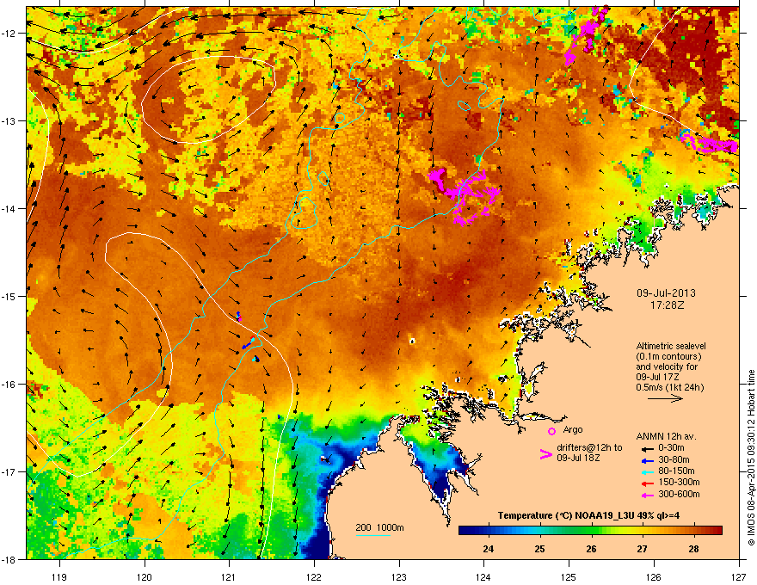
Task: Click the magenta drifter track near 13S 126.5E
Action: click(x=710, y=144)
